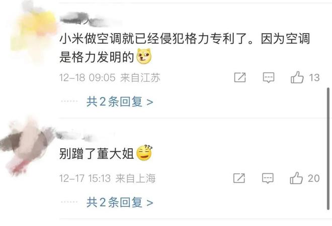
Task: Reply to the 别蹭了董大姐 comment
Action: [x=268, y=178]
